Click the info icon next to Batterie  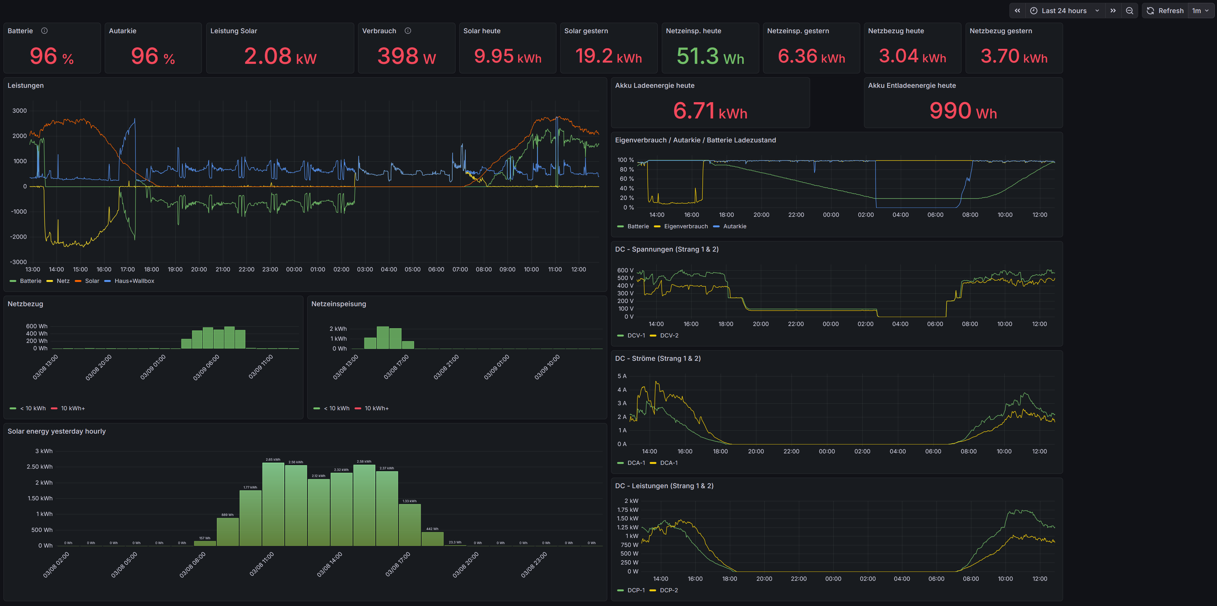point(44,31)
